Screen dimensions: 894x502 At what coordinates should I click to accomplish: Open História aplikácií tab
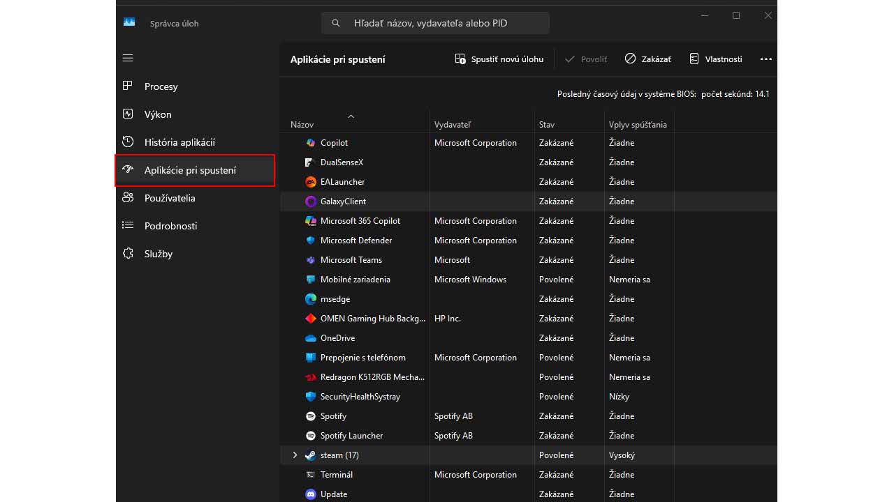click(196, 142)
